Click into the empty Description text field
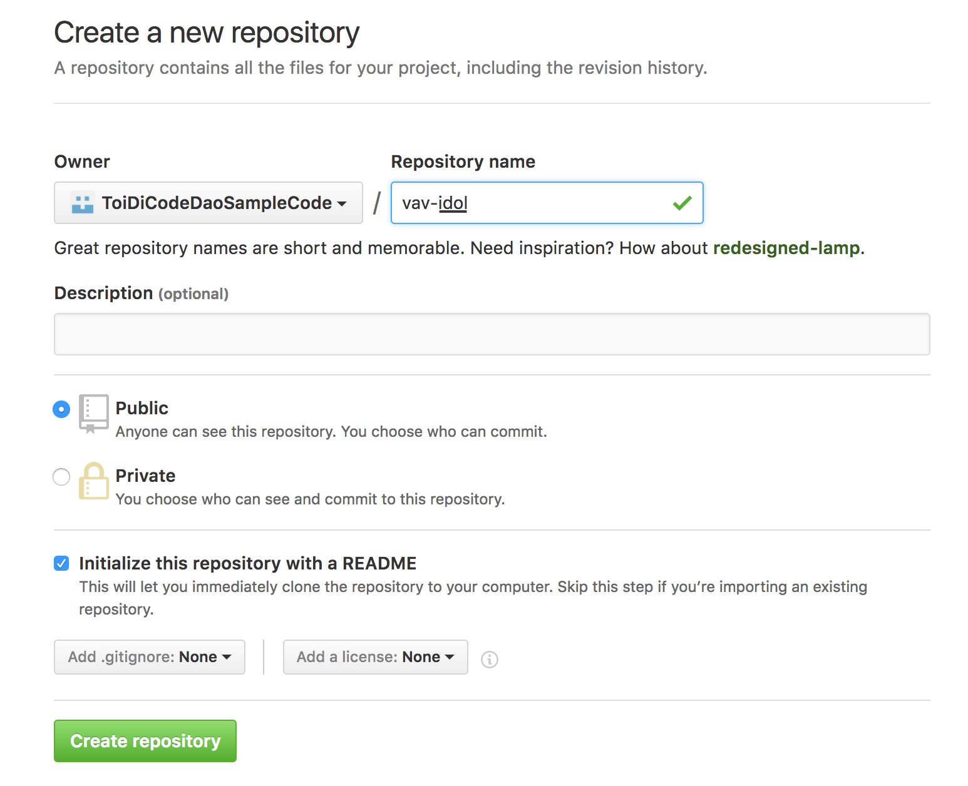This screenshot has width=968, height=786. click(x=492, y=334)
